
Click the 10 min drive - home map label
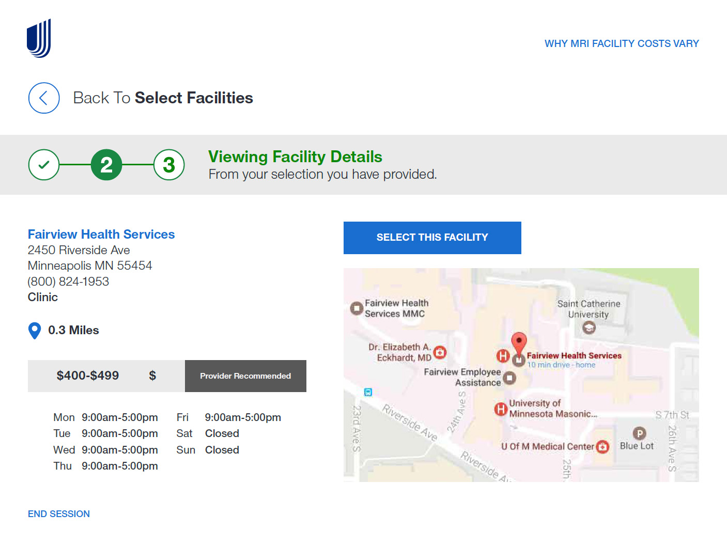(x=561, y=365)
